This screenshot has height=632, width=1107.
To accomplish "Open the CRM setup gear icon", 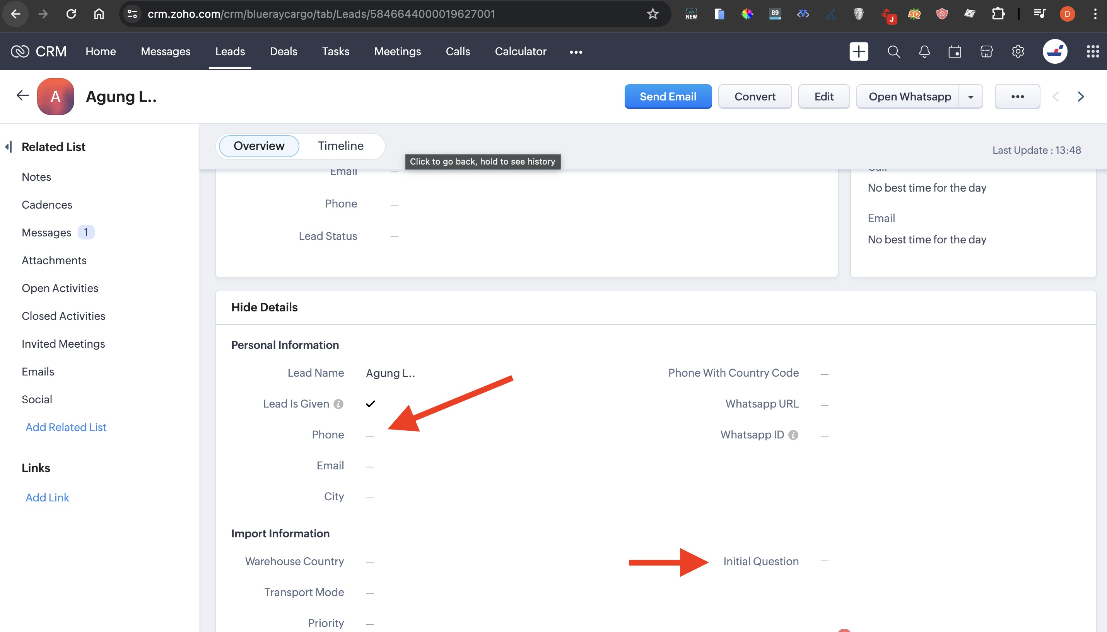I will point(1018,52).
